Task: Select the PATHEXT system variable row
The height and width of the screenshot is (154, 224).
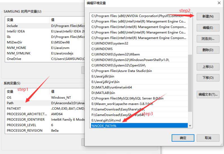Action: pyautogui.click(x=45, y=108)
